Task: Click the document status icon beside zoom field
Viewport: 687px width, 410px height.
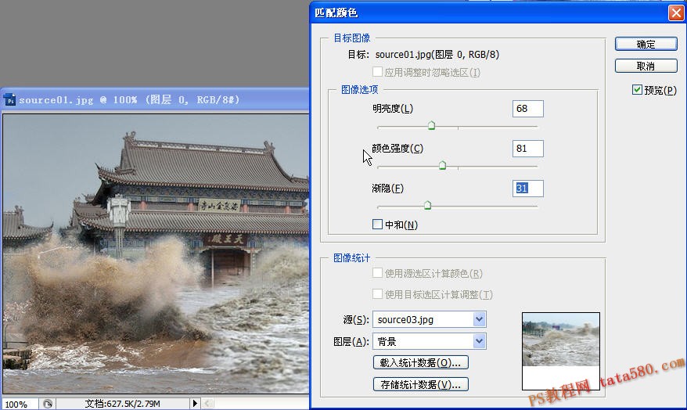Action: [x=47, y=404]
